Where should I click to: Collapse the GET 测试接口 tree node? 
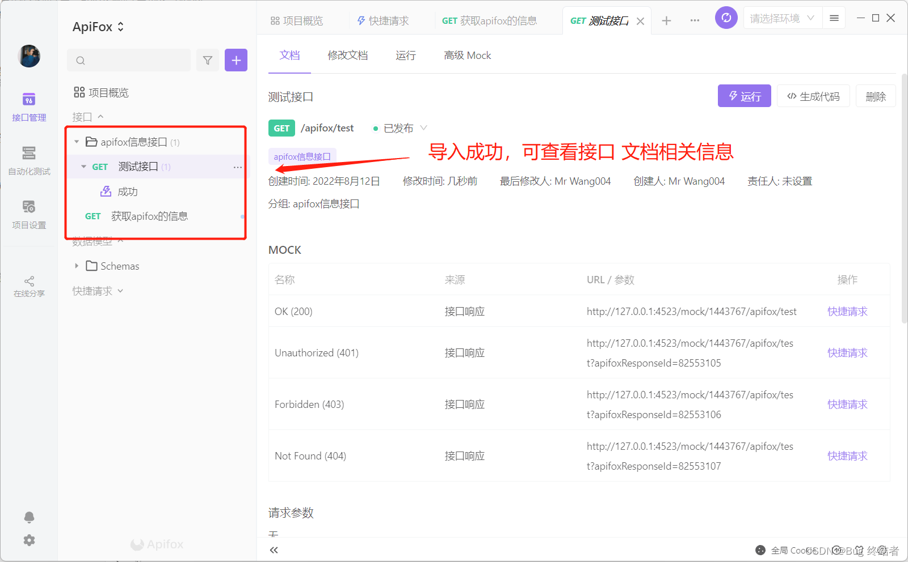(83, 167)
